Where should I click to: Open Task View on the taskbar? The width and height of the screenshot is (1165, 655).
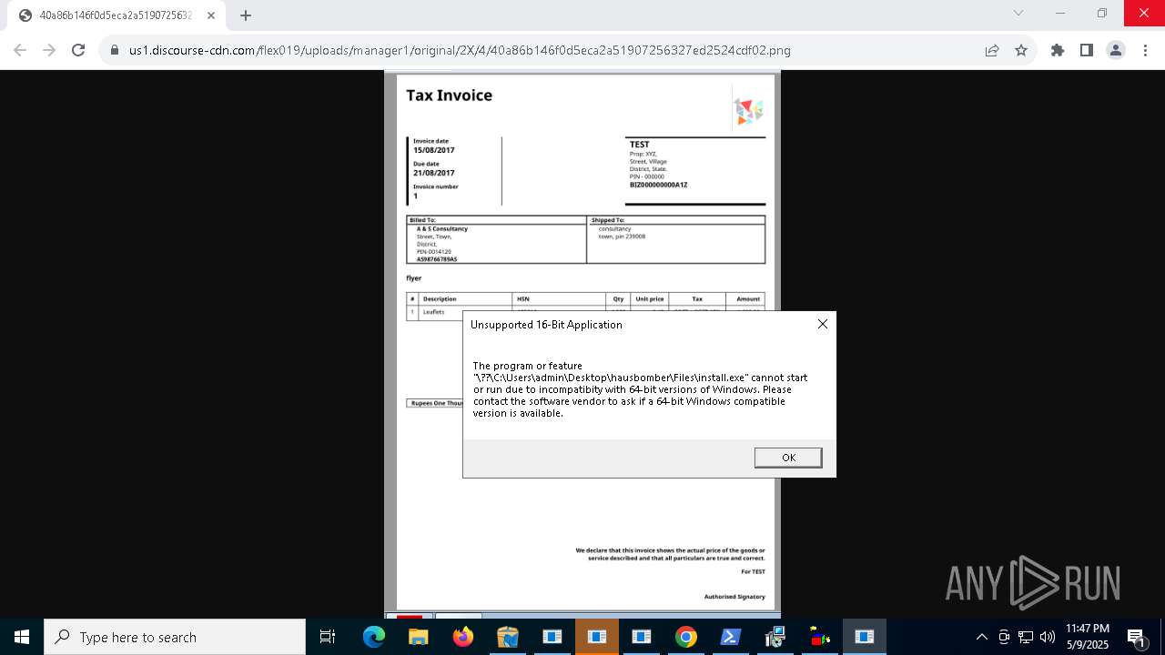tap(328, 637)
